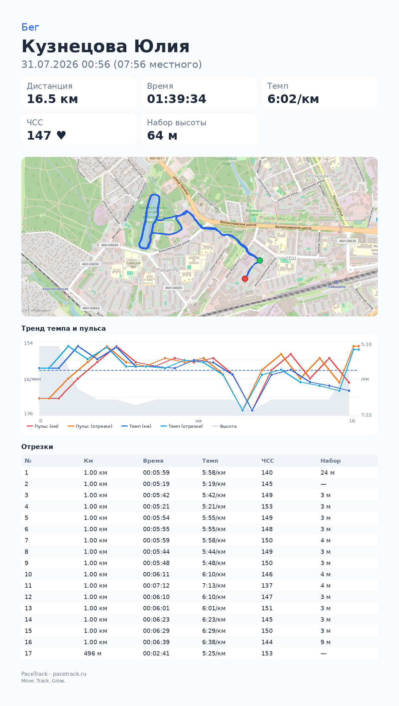Click the heart icon beside 147
Viewport: 399px width, 706px height.
tap(61, 135)
